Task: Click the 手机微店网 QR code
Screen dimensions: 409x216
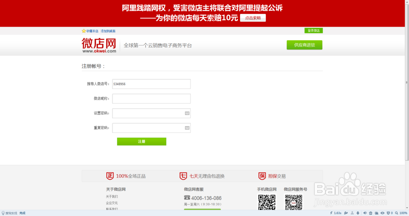Action: point(267,202)
